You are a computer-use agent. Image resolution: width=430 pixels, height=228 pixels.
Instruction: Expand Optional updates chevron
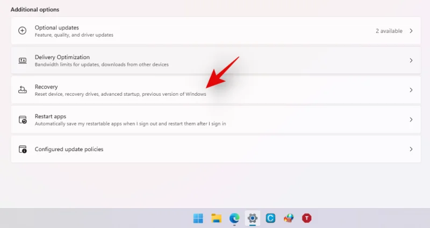point(411,31)
